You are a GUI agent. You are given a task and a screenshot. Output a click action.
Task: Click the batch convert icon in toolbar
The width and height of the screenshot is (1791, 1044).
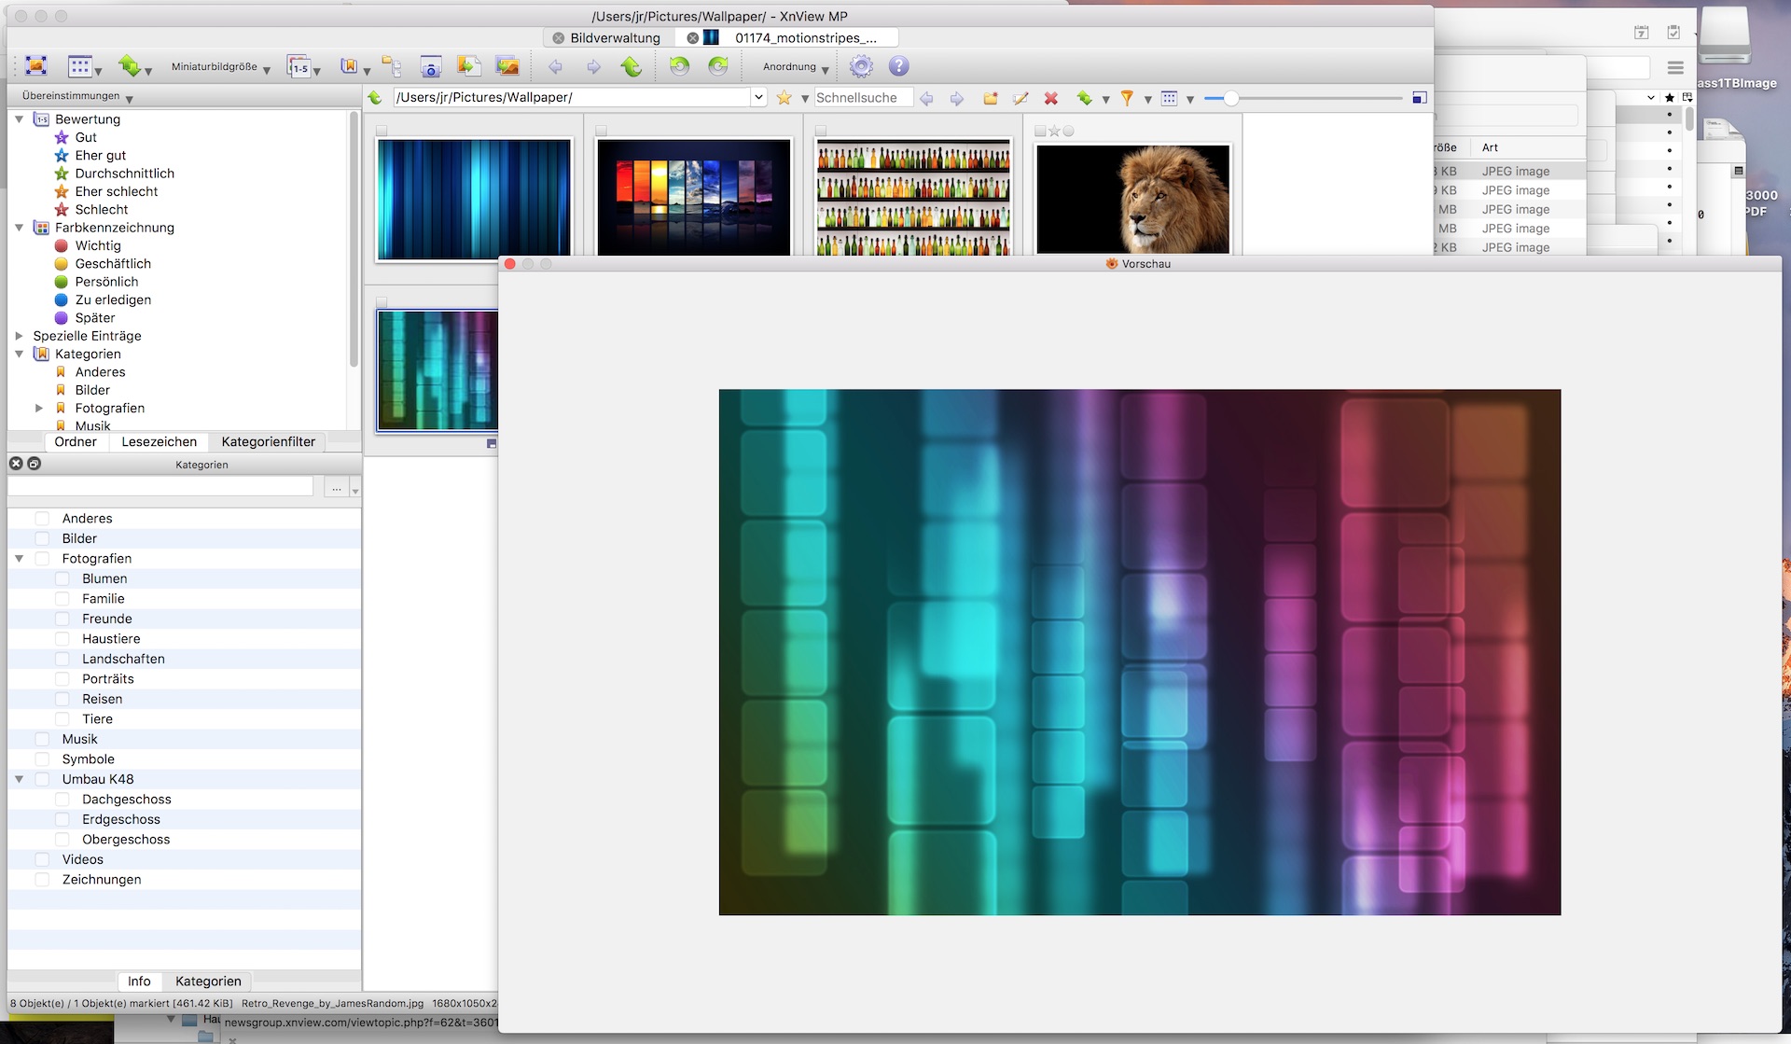(x=467, y=66)
